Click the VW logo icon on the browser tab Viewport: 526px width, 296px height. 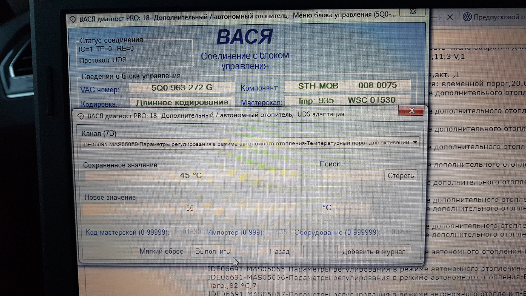[467, 17]
